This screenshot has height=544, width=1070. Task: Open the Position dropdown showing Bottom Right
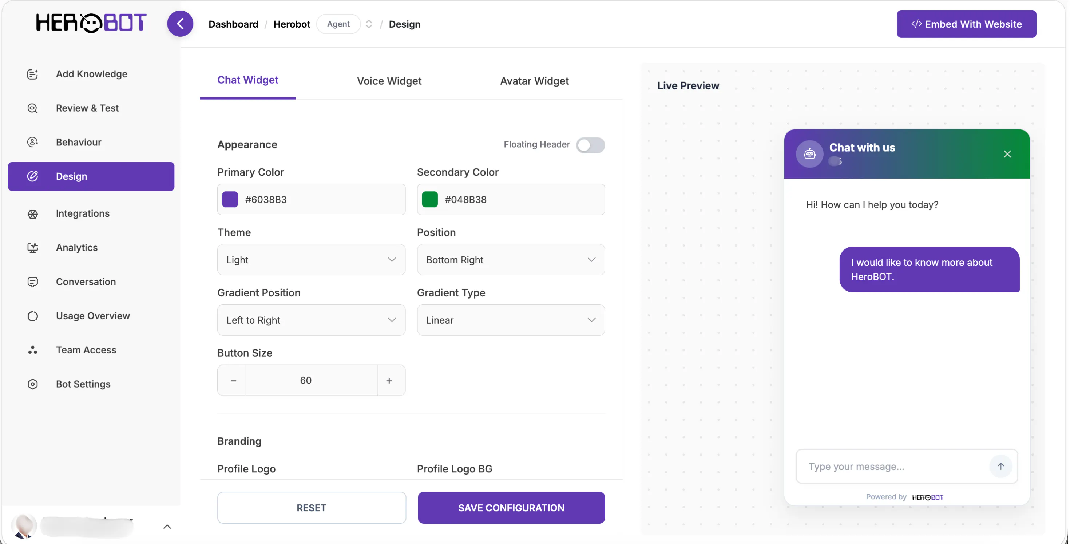tap(511, 260)
